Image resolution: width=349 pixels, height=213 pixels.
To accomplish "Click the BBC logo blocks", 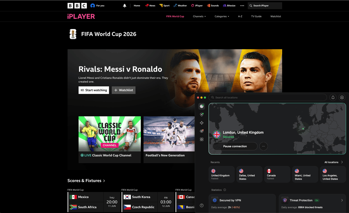I will click(77, 5).
